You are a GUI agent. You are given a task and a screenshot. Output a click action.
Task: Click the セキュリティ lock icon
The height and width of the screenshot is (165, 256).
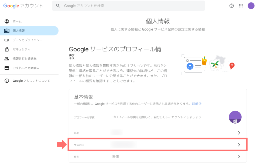[x=7, y=49]
